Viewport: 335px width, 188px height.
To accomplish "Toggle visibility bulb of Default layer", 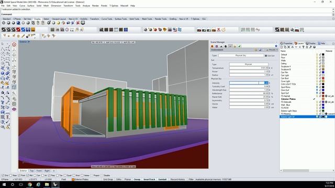I will click(x=317, y=54).
